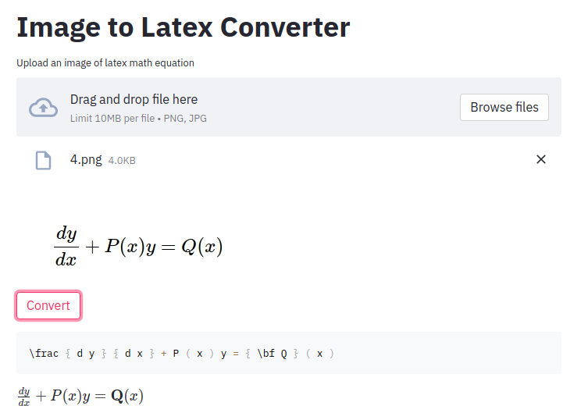Image resolution: width=588 pixels, height=420 pixels.
Task: Click the rendered equation with bold Q
Action: click(80, 397)
